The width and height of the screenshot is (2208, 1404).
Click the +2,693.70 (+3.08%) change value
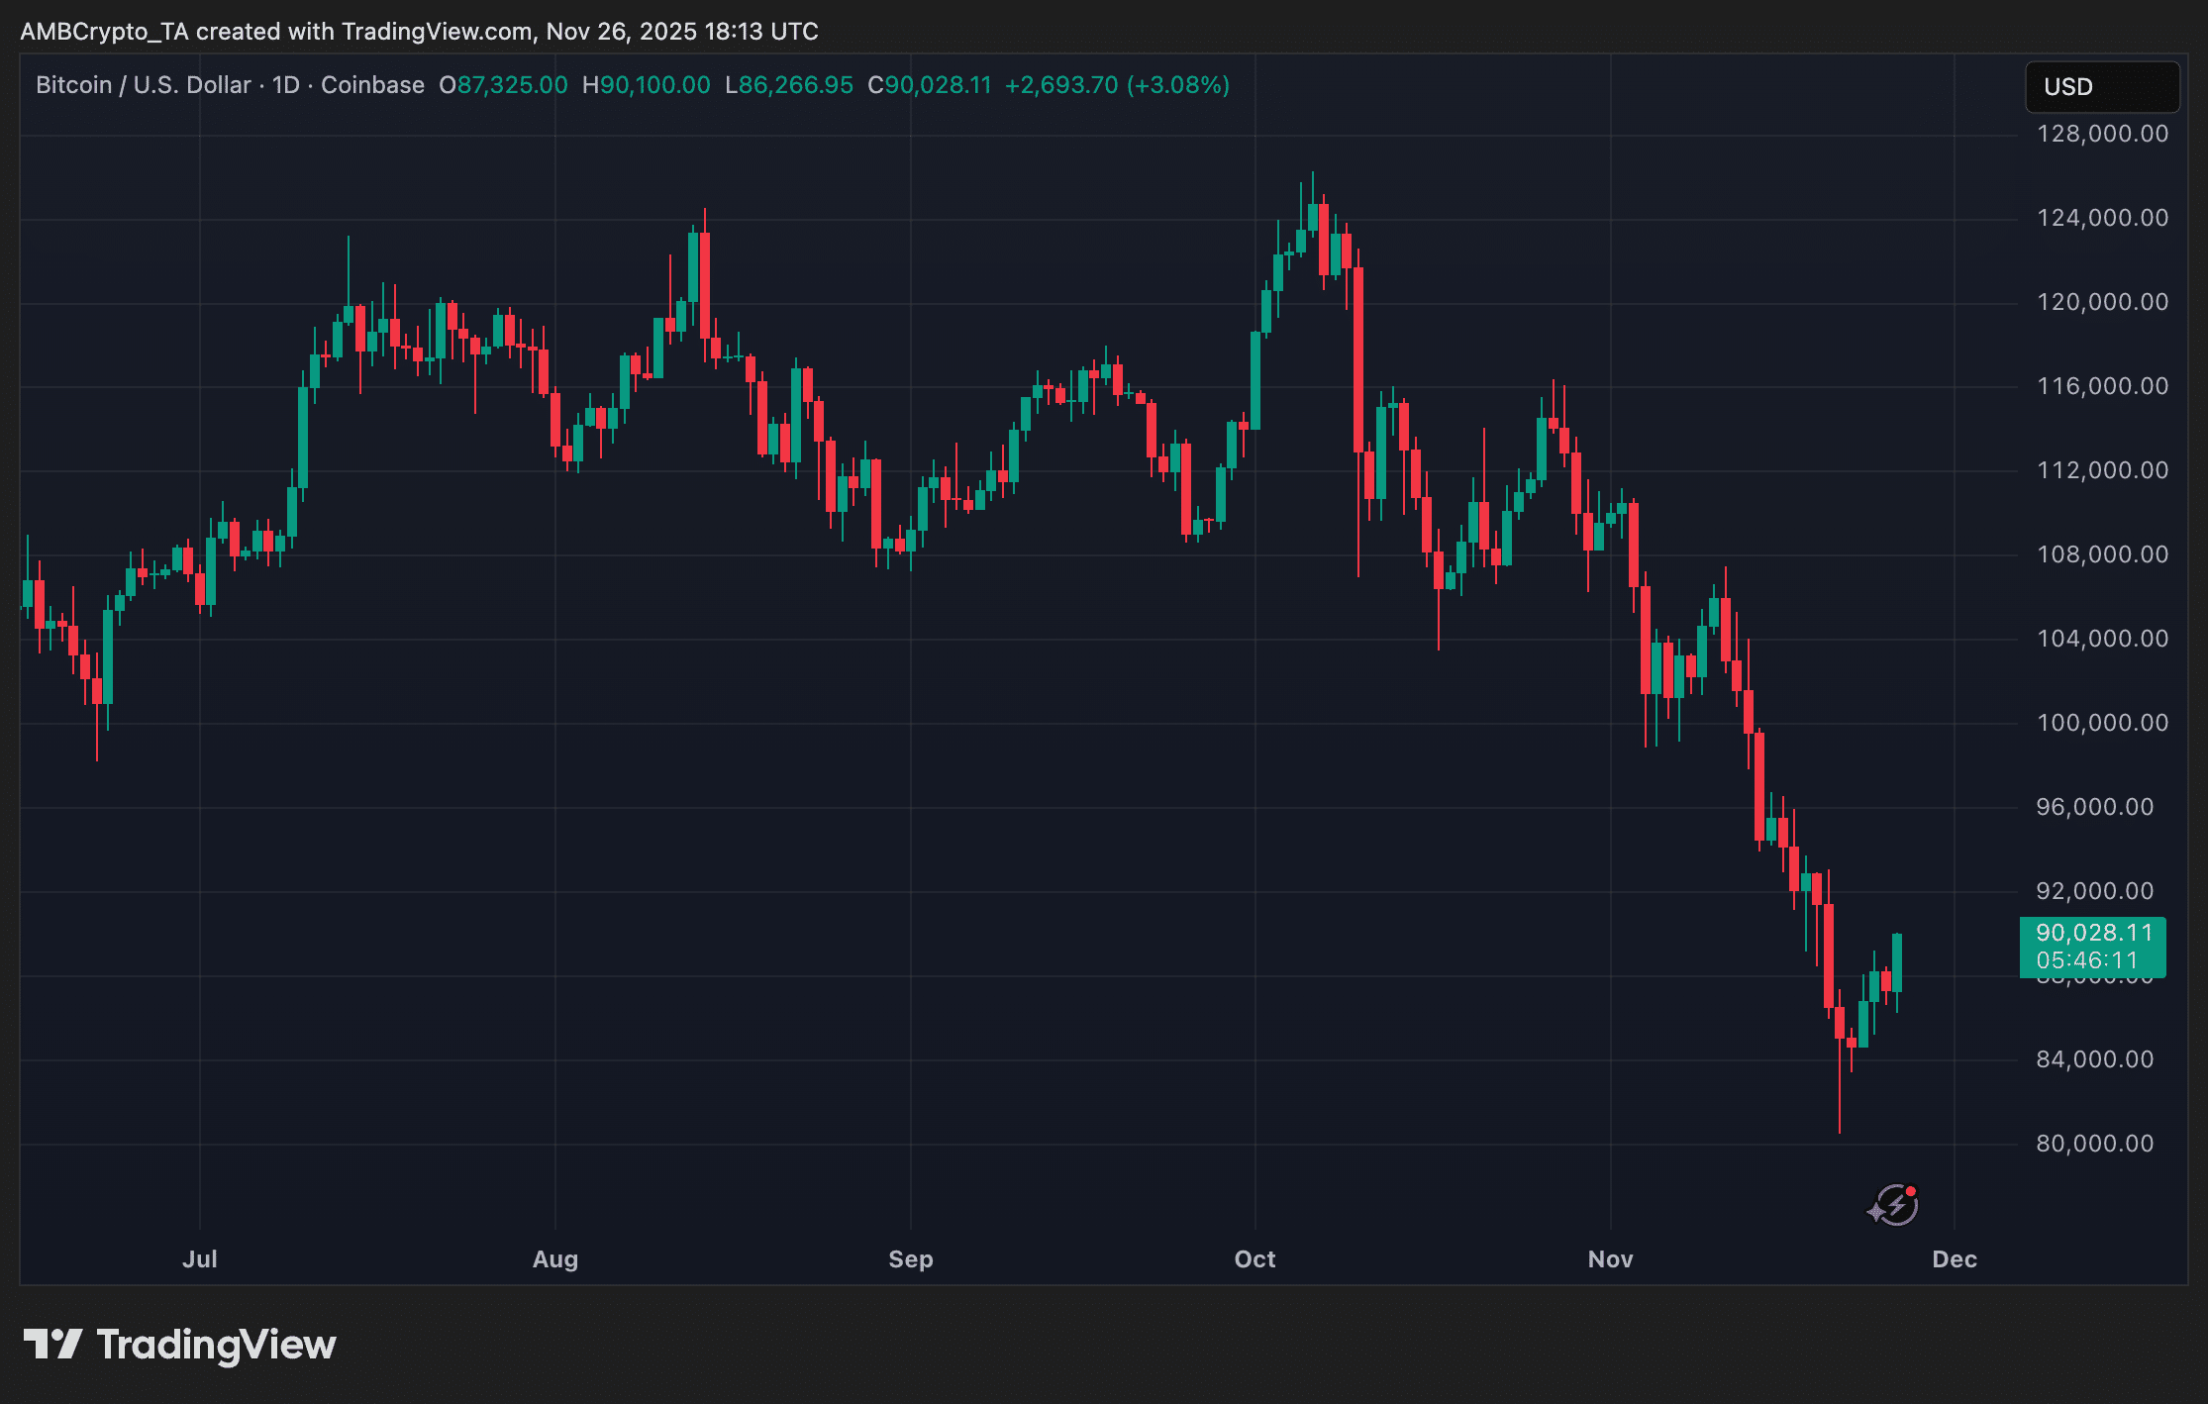click(1117, 85)
